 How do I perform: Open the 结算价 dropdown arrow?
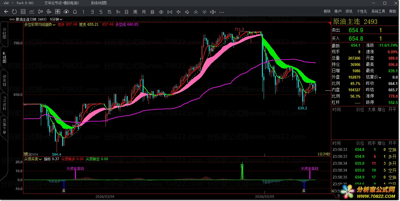pyautogui.click(x=380, y=77)
